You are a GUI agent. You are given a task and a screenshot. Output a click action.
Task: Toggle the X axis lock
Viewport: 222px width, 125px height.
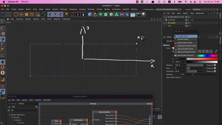pos(50,14)
